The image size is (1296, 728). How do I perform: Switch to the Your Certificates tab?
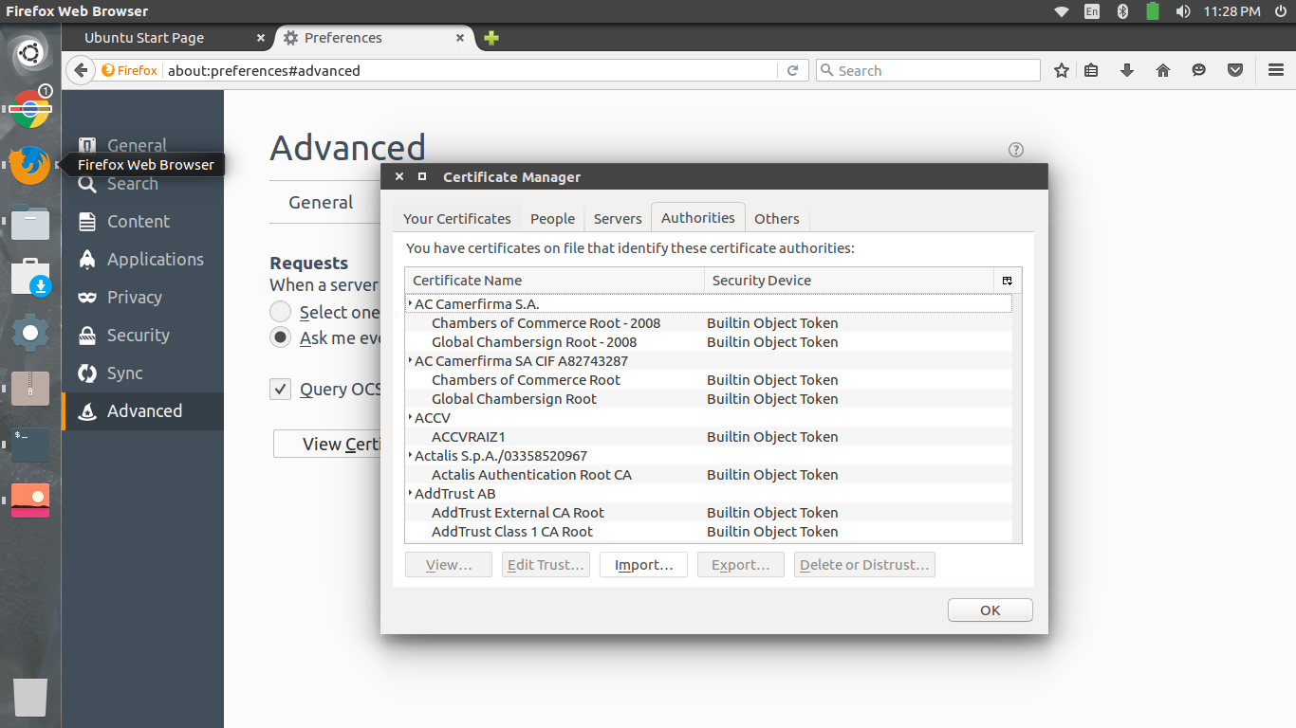456,218
